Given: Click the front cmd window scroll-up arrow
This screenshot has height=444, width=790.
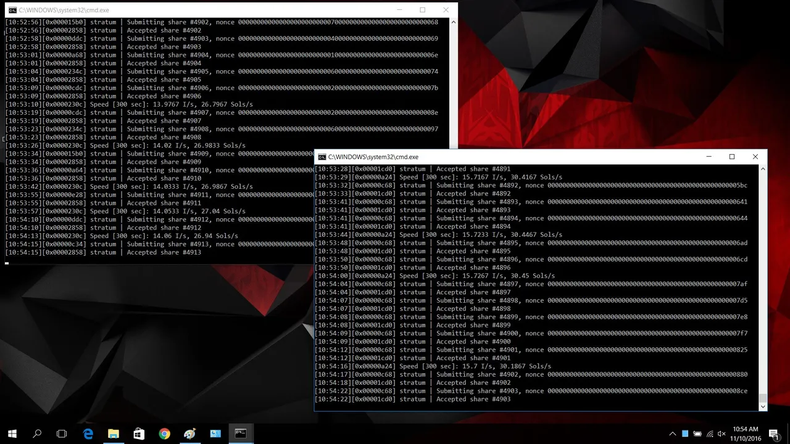Looking at the screenshot, I should tap(763, 168).
